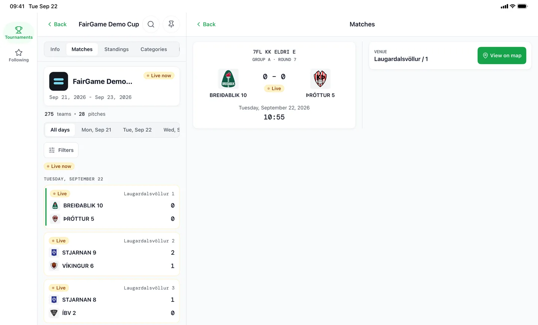Go back using the left panel Back button
The height and width of the screenshot is (325, 538).
57,24
